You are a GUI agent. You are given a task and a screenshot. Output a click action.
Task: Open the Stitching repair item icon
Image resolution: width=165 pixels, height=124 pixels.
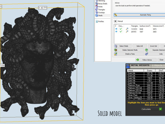point(97,1)
